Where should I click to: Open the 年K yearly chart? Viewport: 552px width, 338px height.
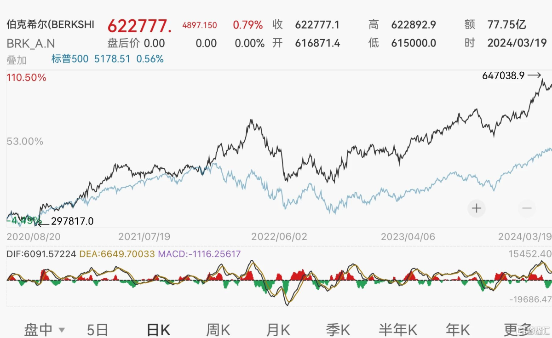point(456,330)
